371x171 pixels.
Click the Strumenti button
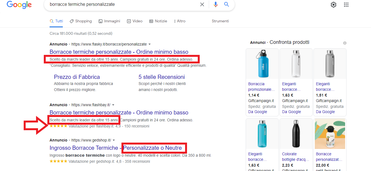tap(220, 21)
